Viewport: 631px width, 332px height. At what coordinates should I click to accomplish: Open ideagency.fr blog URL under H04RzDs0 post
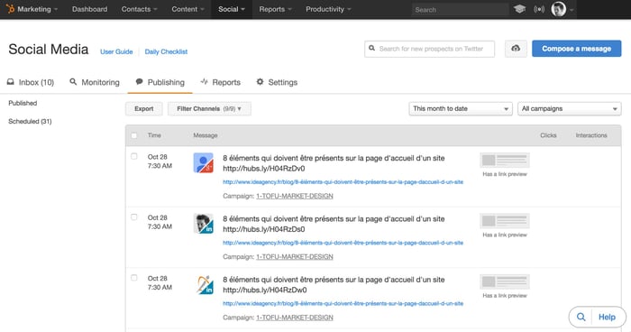click(343, 243)
